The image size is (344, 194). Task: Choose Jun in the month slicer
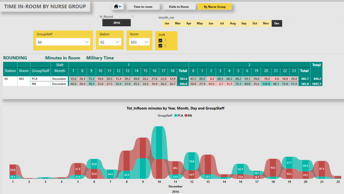tap(211, 24)
